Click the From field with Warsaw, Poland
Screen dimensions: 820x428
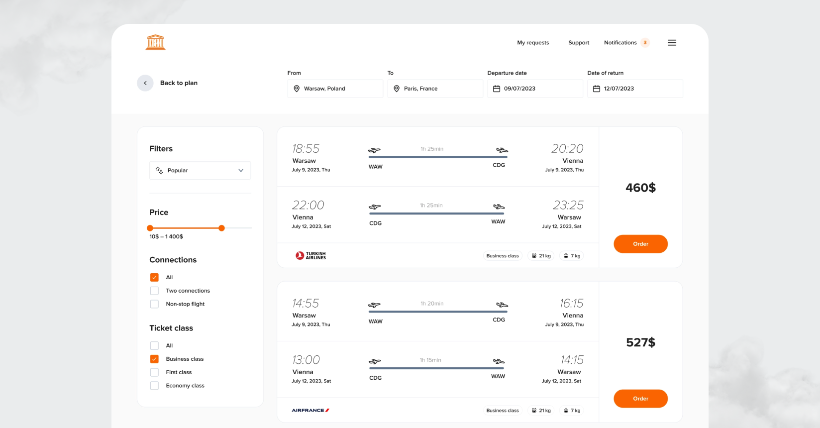(335, 89)
